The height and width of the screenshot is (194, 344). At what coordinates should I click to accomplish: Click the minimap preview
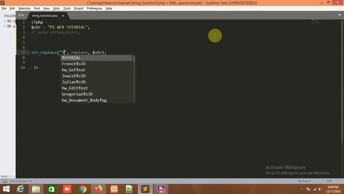click(316, 22)
